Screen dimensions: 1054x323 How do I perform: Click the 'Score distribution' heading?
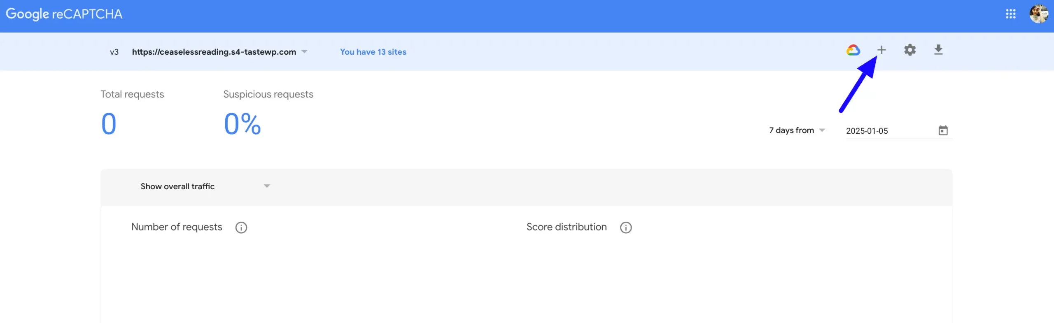click(x=566, y=227)
